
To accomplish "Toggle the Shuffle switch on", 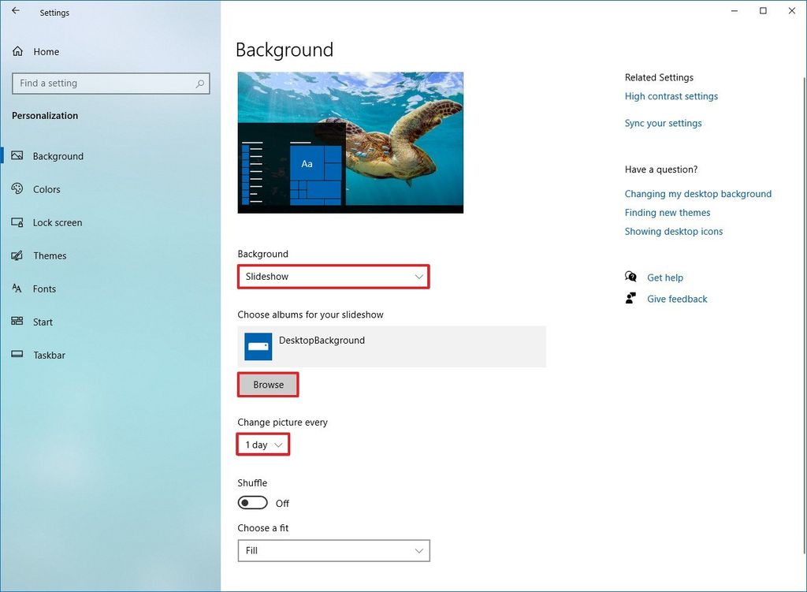I will pos(252,502).
